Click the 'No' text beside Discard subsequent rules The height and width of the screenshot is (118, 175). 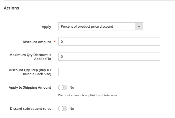pos(72,109)
